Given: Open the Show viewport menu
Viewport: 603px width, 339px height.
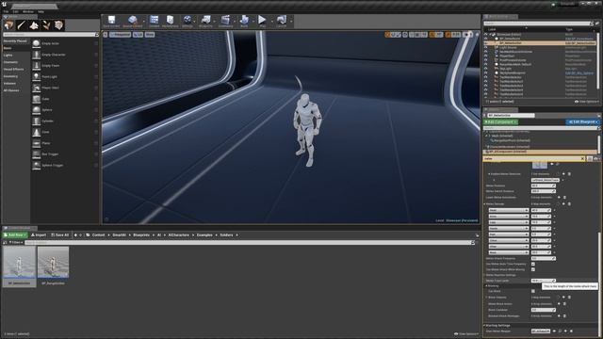Looking at the screenshot, I should pyautogui.click(x=150, y=35).
